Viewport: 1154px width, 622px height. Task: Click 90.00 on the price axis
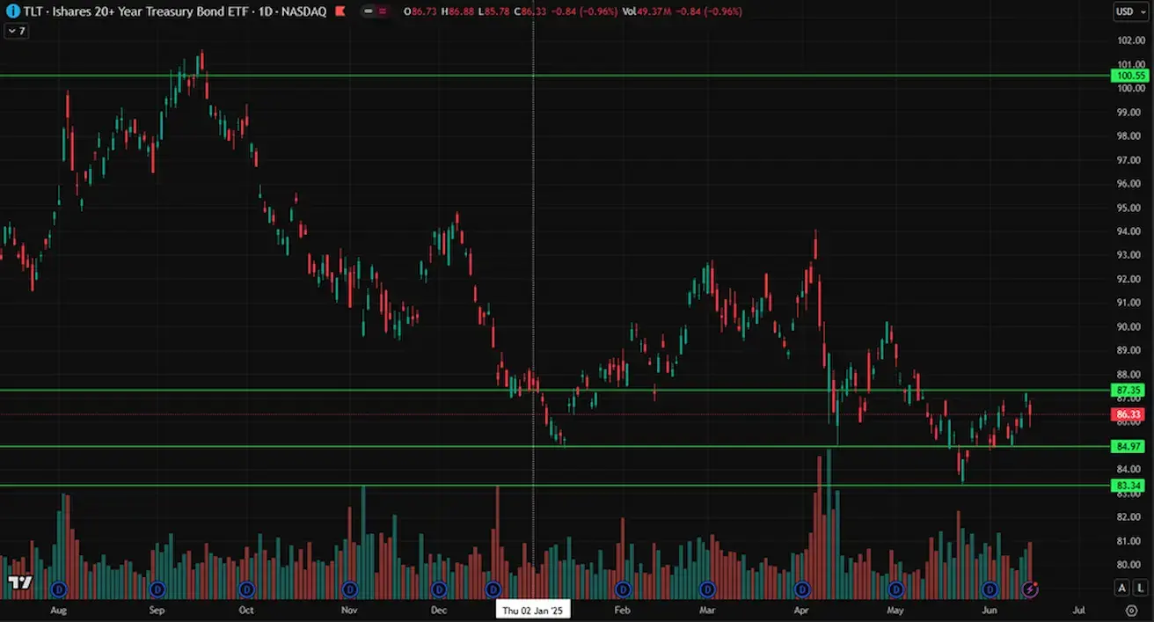click(1129, 326)
